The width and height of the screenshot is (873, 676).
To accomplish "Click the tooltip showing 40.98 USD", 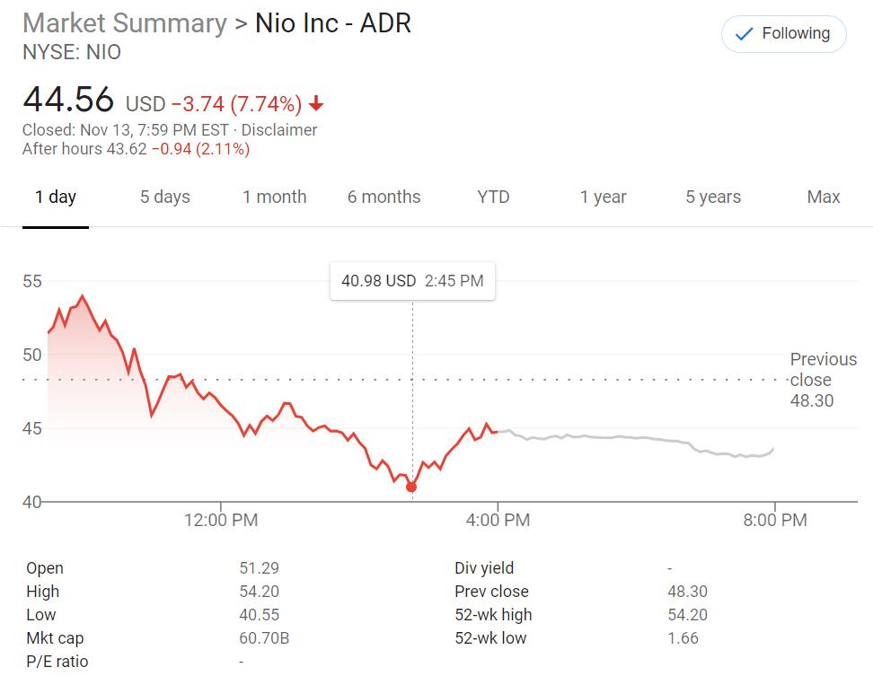I will click(x=412, y=281).
